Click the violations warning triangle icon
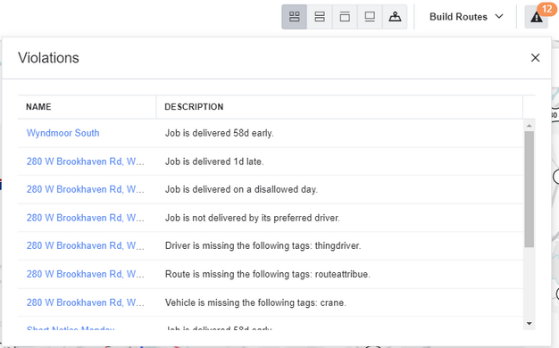This screenshot has height=348, width=559. tap(536, 17)
